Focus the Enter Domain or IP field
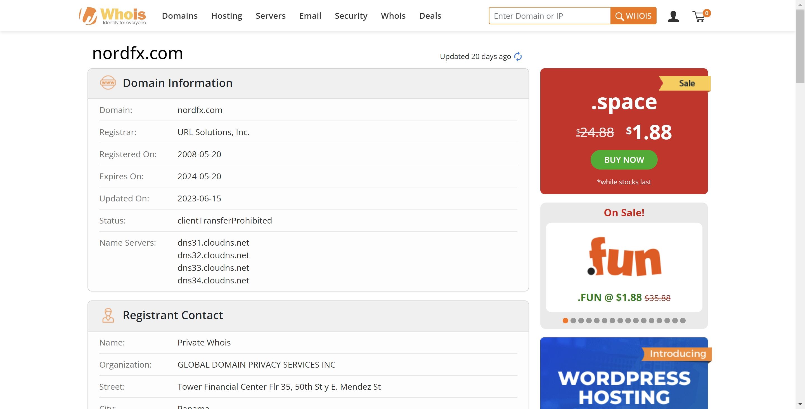This screenshot has width=805, height=409. click(550, 16)
